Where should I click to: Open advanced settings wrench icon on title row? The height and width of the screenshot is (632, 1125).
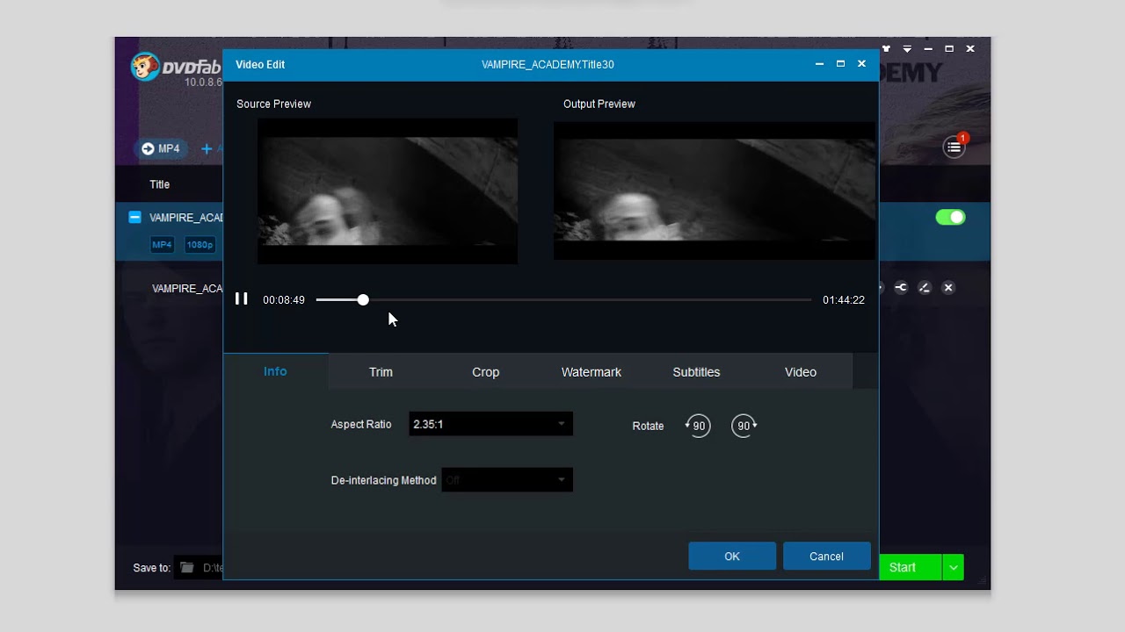[901, 288]
